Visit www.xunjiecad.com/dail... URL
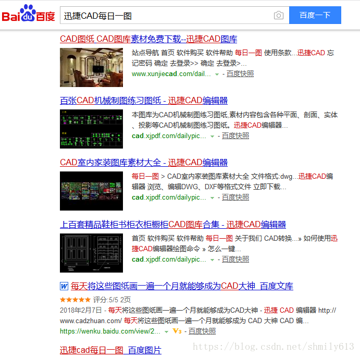 tap(171, 74)
